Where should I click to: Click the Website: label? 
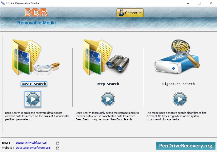coord(8,148)
